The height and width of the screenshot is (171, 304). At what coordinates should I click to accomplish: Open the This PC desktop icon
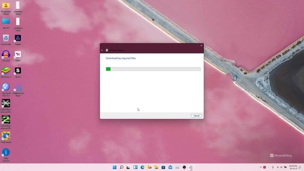[6, 24]
